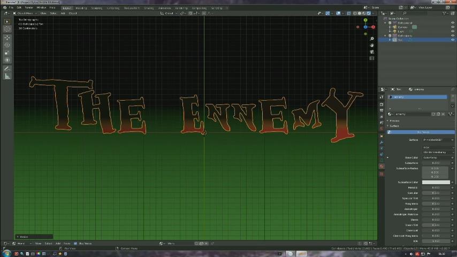Select the Move tool
Viewport: 457px width, 257px height.
[7, 37]
